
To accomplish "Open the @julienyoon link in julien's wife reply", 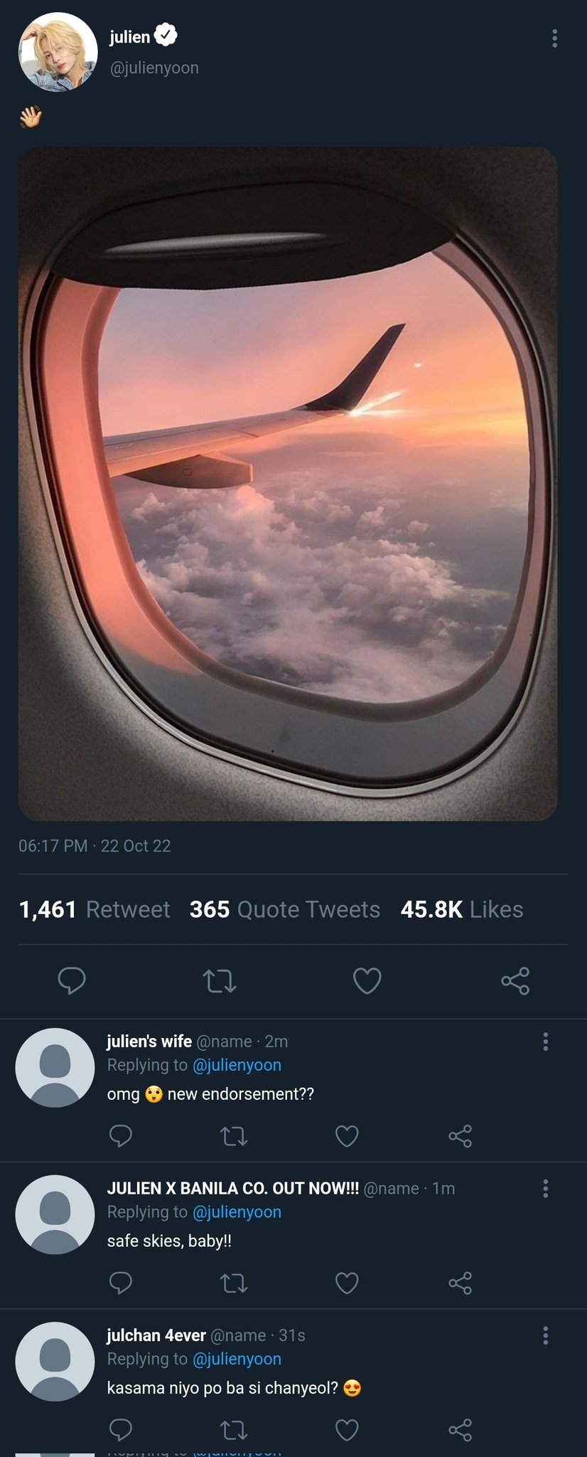I will point(237,1065).
